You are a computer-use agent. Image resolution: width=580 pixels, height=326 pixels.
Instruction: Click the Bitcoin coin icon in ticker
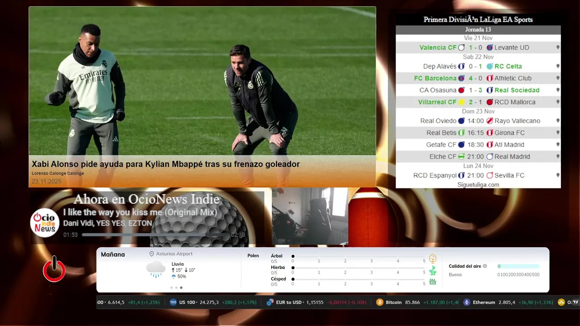point(379,302)
